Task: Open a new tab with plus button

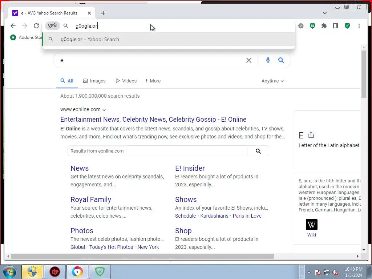Action: pyautogui.click(x=103, y=13)
